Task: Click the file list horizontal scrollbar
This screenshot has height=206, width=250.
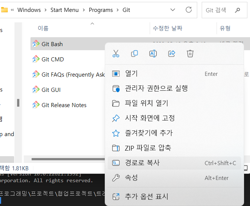Action: pyautogui.click(x=68, y=159)
